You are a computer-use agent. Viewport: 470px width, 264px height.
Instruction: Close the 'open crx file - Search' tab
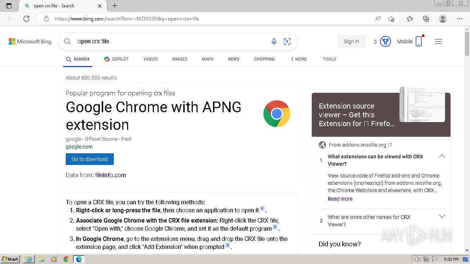(100, 6)
